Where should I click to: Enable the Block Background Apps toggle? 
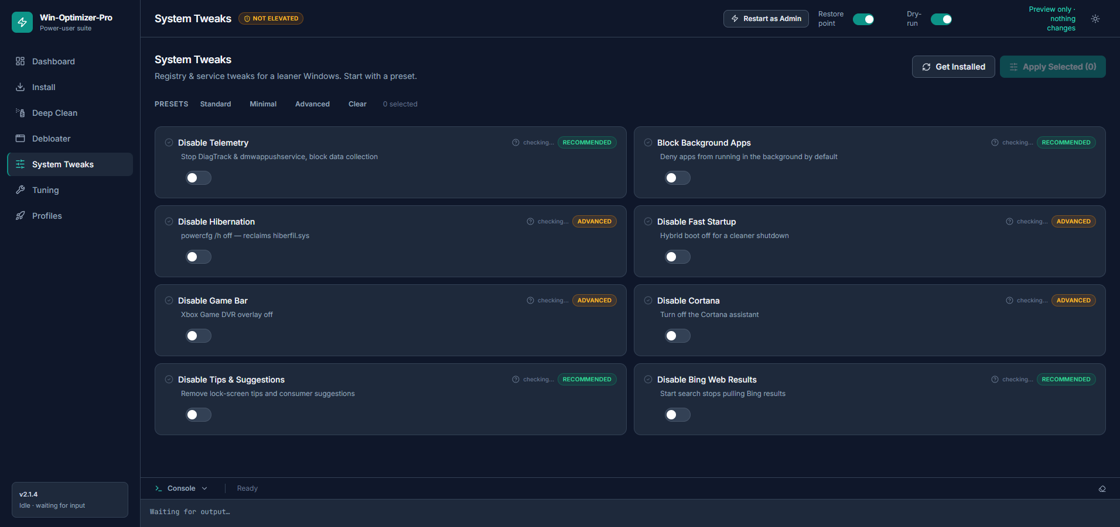678,178
